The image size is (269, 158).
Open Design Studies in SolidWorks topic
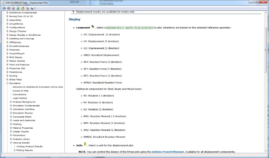coord(25,35)
